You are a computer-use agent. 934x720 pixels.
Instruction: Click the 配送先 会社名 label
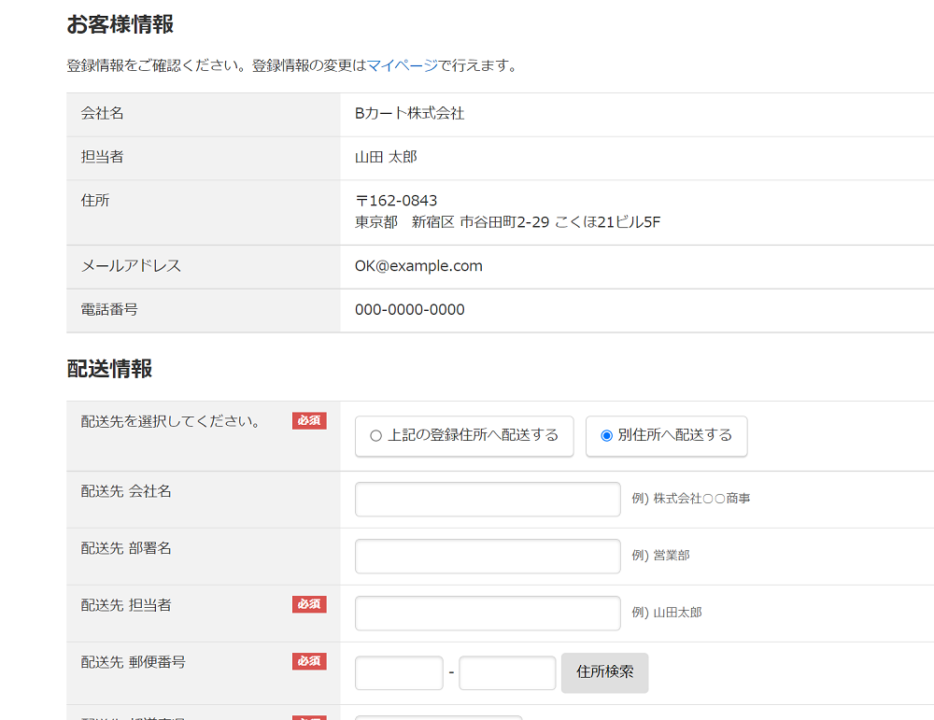tap(126, 491)
